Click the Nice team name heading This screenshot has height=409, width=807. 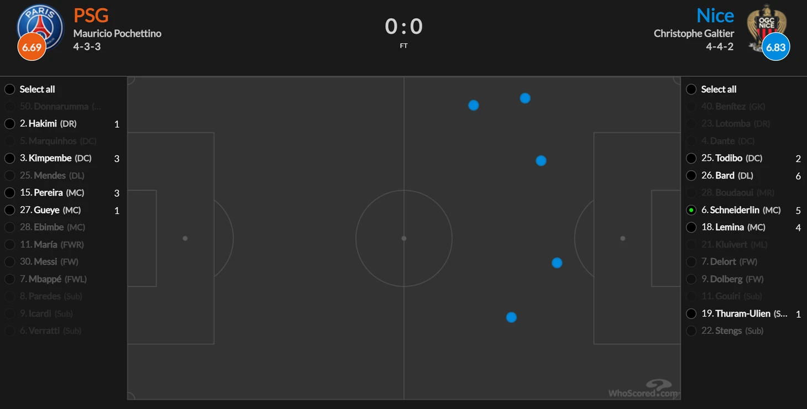(715, 15)
